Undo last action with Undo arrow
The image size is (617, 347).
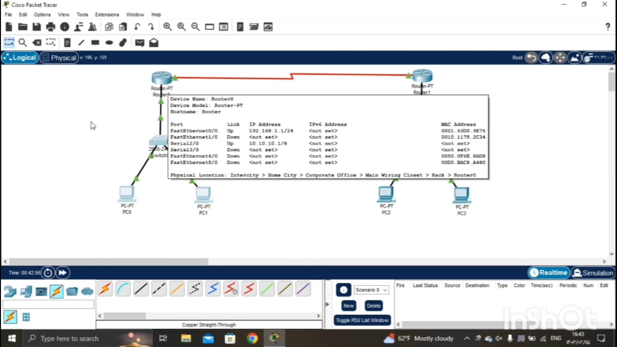(x=137, y=27)
